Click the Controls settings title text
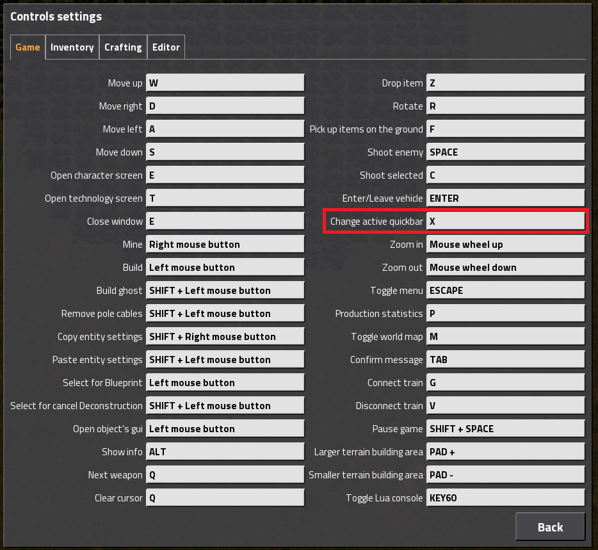The image size is (598, 550). (x=56, y=17)
